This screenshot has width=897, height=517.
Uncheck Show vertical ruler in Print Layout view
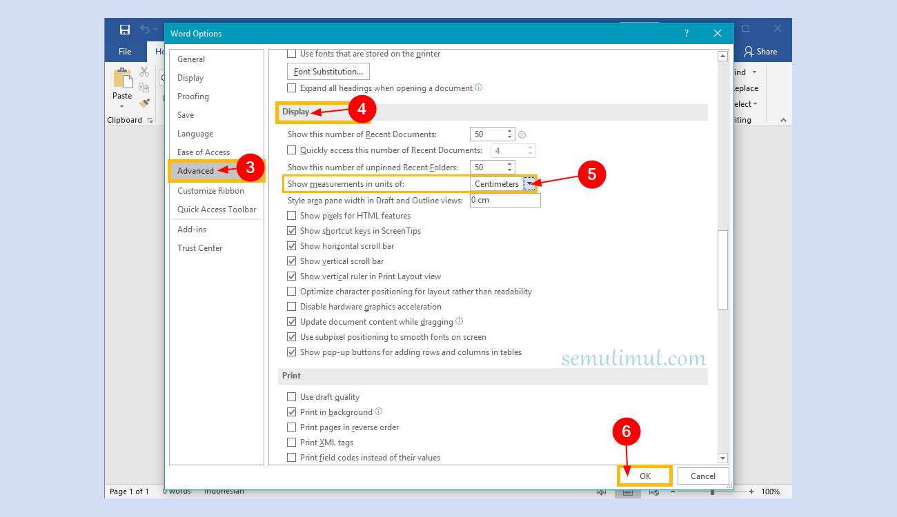291,276
